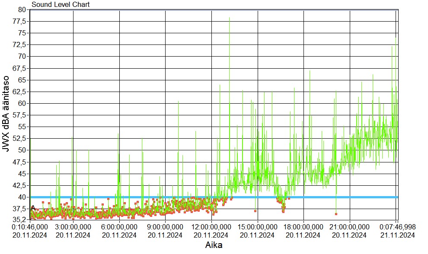Click the 35,2 y-axis minimum label

[x=19, y=219]
